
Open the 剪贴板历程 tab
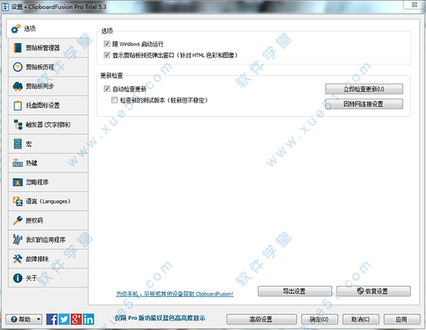click(x=48, y=67)
